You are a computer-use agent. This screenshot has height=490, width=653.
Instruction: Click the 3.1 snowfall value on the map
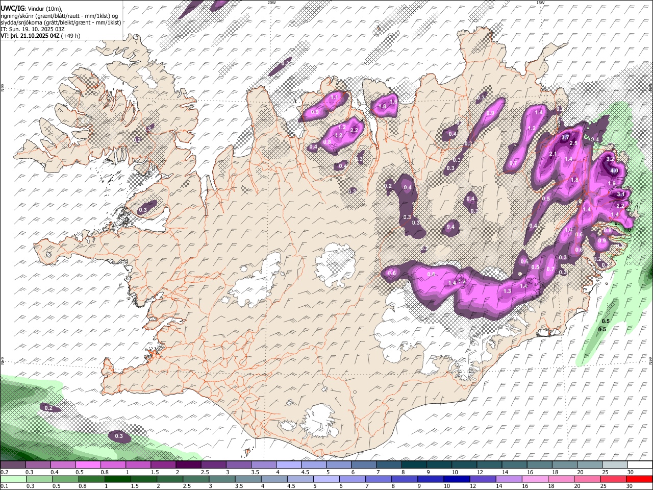[621, 194]
